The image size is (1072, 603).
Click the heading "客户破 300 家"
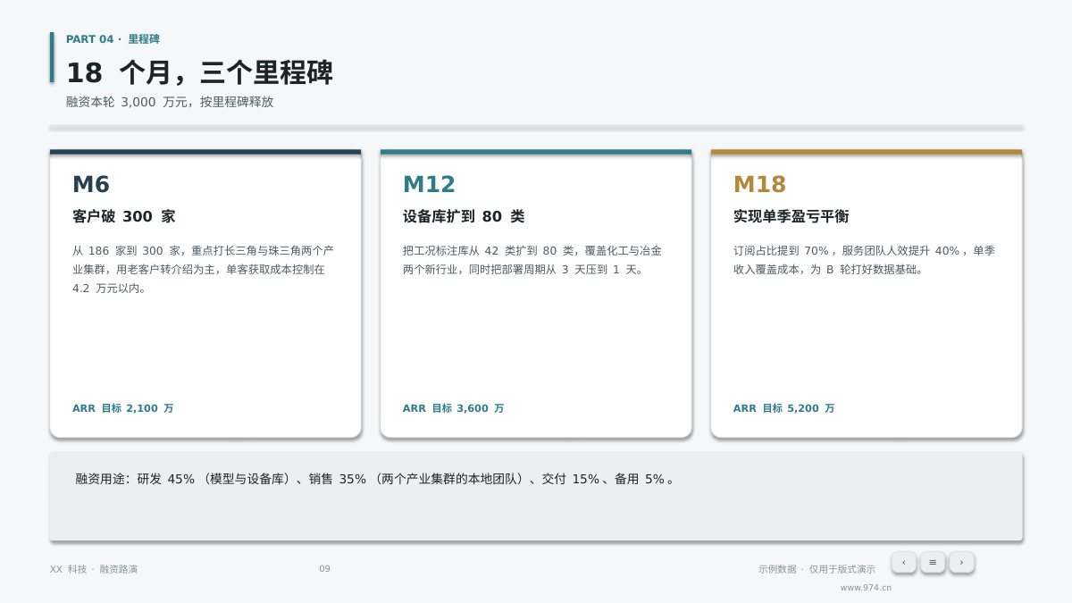pos(124,216)
